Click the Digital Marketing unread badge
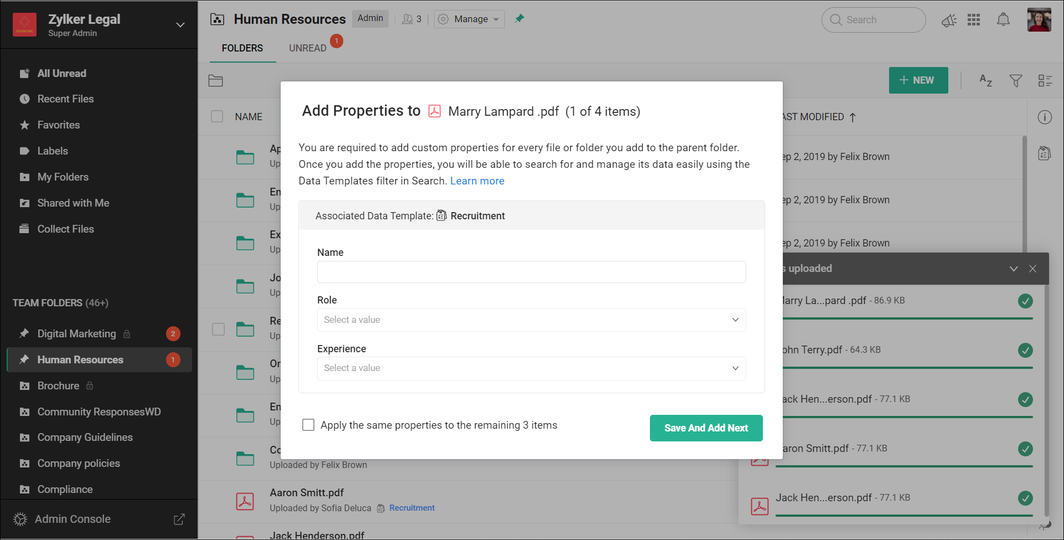The height and width of the screenshot is (540, 1064). tap(173, 334)
